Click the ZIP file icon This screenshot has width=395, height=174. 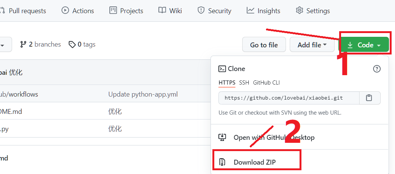(222, 162)
